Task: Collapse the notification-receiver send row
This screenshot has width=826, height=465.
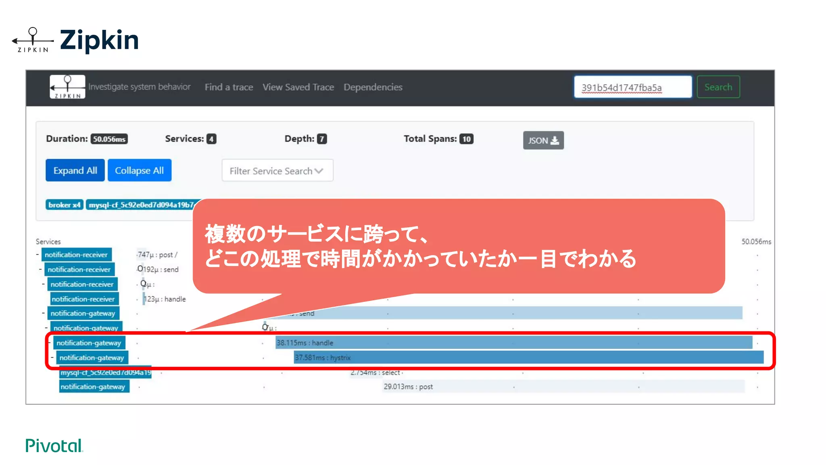Action: [40, 269]
